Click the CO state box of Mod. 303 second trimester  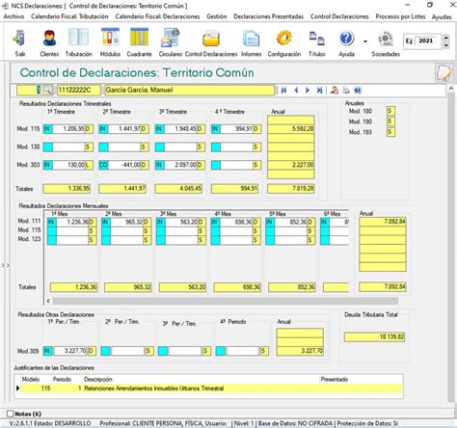pyautogui.click(x=103, y=165)
